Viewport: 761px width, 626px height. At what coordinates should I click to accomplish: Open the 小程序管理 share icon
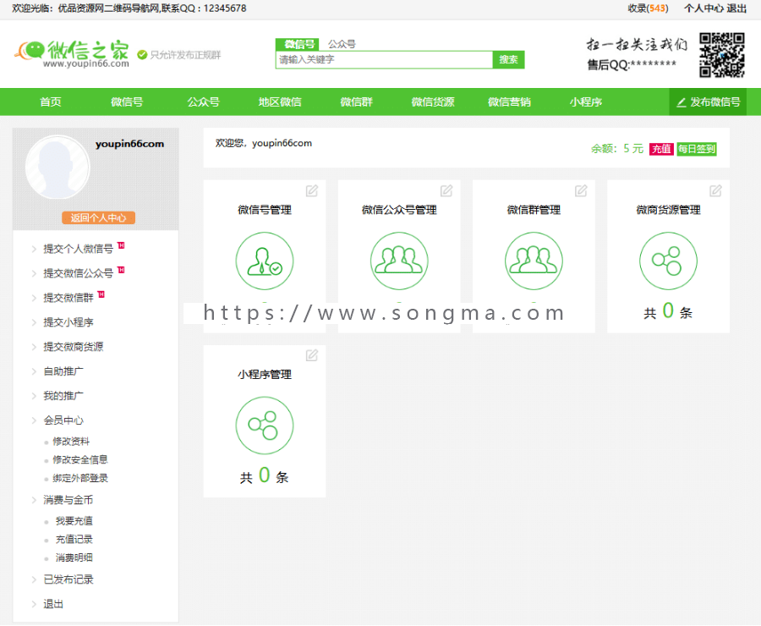pos(265,426)
